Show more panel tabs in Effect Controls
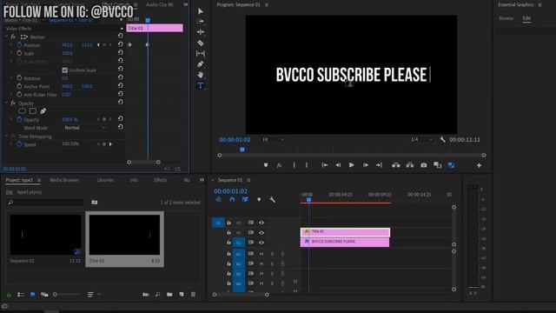Image resolution: width=556 pixels, height=313 pixels. coord(185,4)
